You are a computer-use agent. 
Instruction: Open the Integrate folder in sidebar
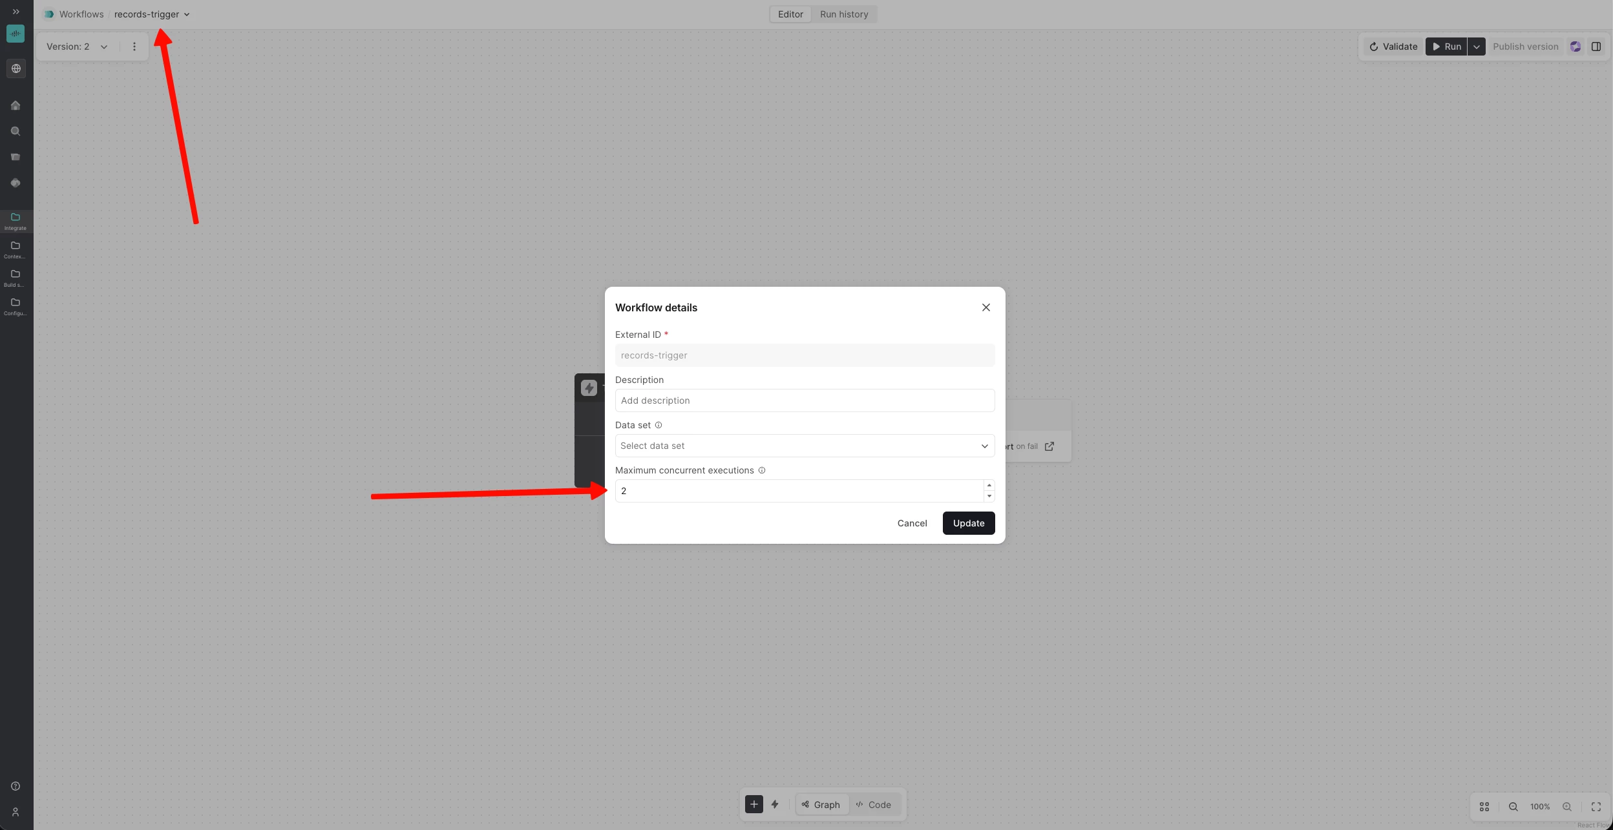(16, 221)
